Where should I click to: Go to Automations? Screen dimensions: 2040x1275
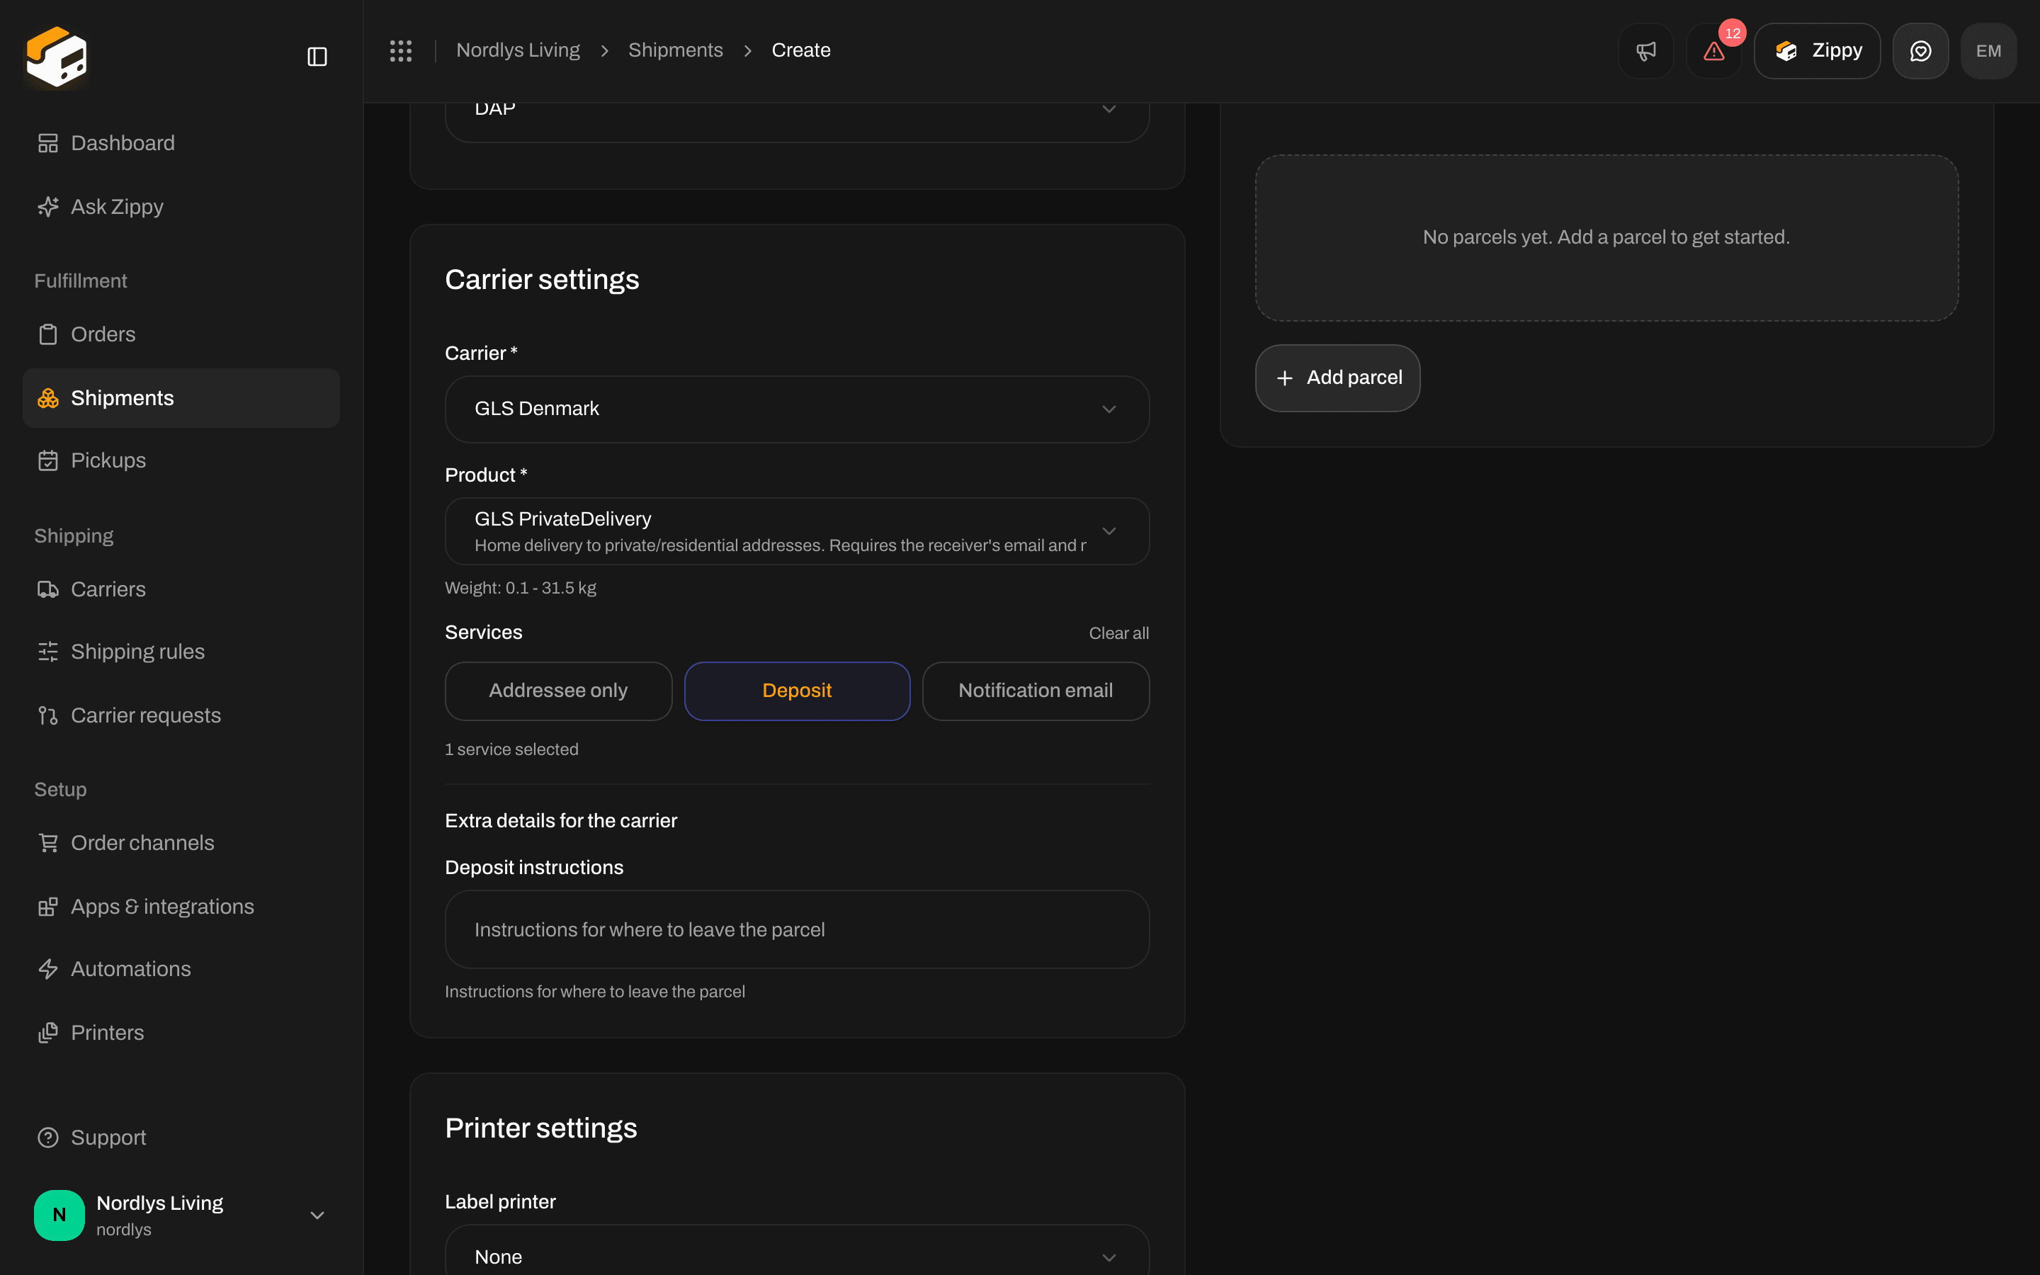click(x=181, y=969)
